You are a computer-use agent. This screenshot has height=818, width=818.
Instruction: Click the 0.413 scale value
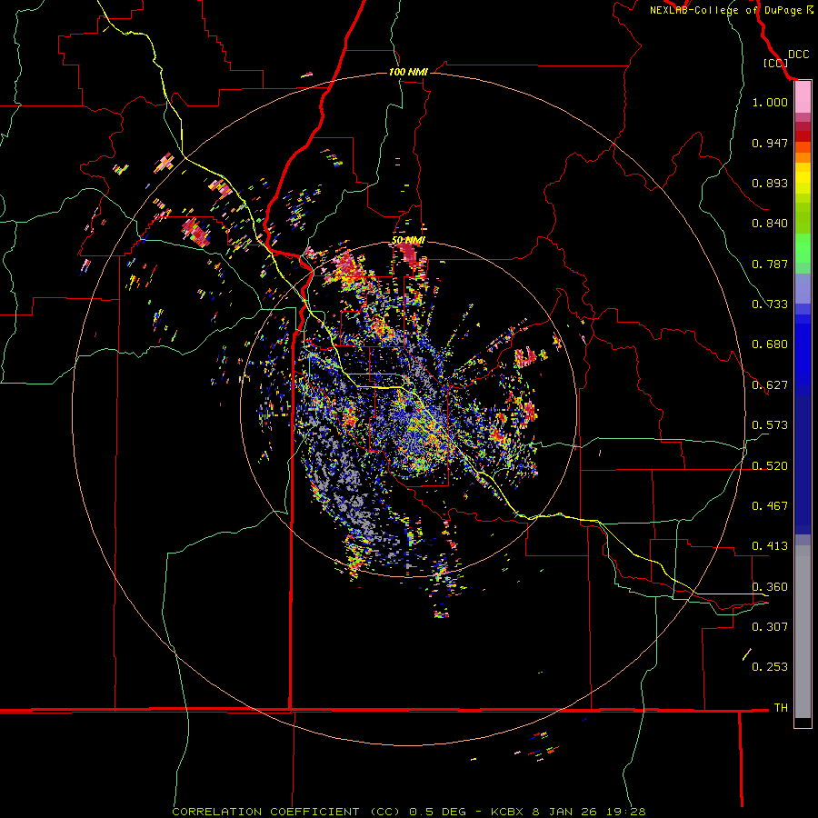[770, 546]
